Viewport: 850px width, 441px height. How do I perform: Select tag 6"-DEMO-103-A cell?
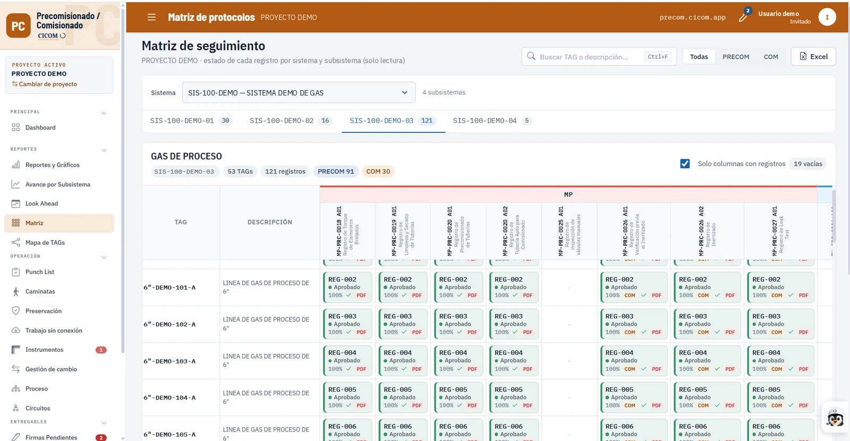181,361
